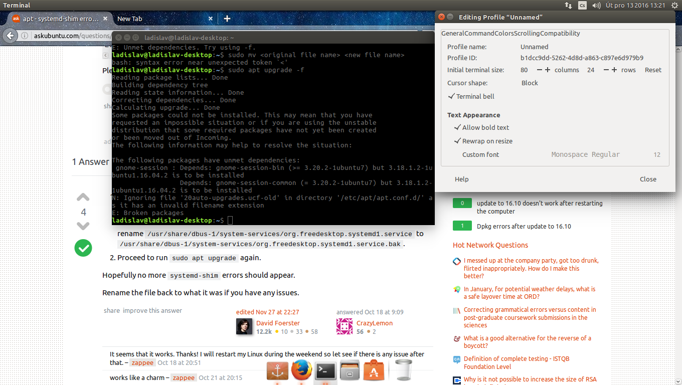
Task: Toggle Allow bold text option
Action: (457, 127)
